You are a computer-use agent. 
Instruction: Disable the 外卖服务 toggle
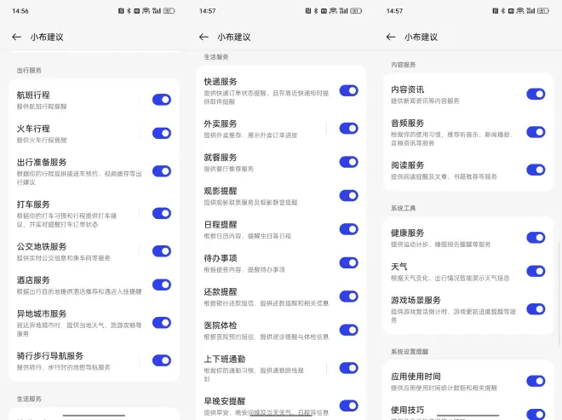tap(348, 128)
